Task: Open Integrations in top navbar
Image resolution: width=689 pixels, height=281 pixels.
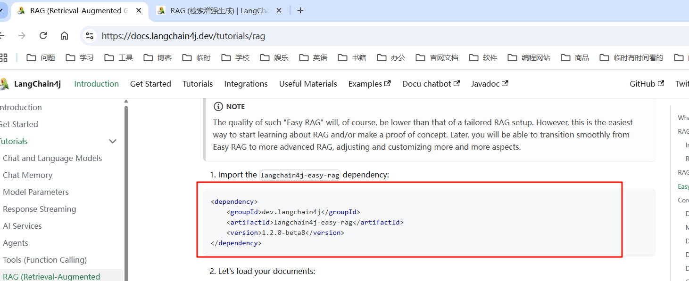Action: (x=246, y=84)
